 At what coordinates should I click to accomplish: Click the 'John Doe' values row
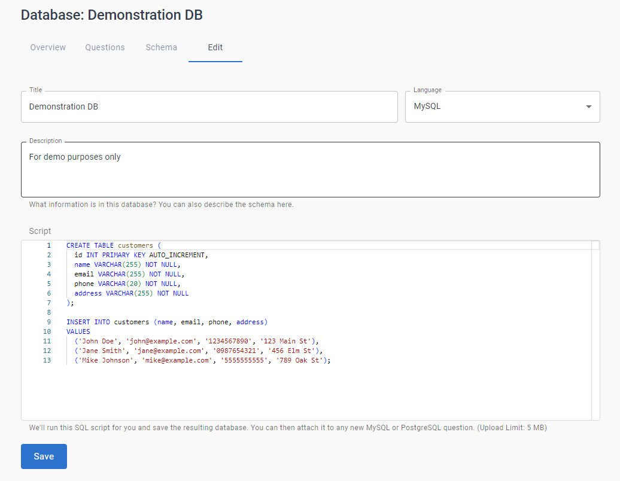[x=196, y=341]
